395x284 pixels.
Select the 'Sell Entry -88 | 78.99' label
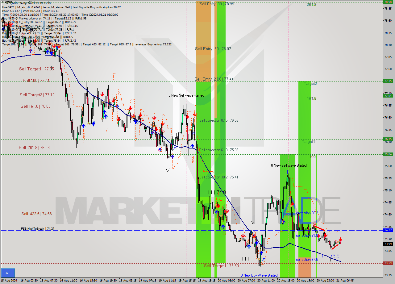click(x=217, y=4)
